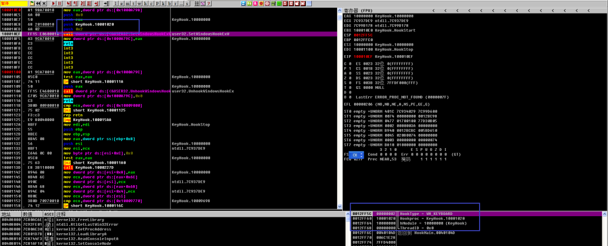
Task: Click the stack pane scroll-up arrow at right edge
Action: [x=606, y=213]
